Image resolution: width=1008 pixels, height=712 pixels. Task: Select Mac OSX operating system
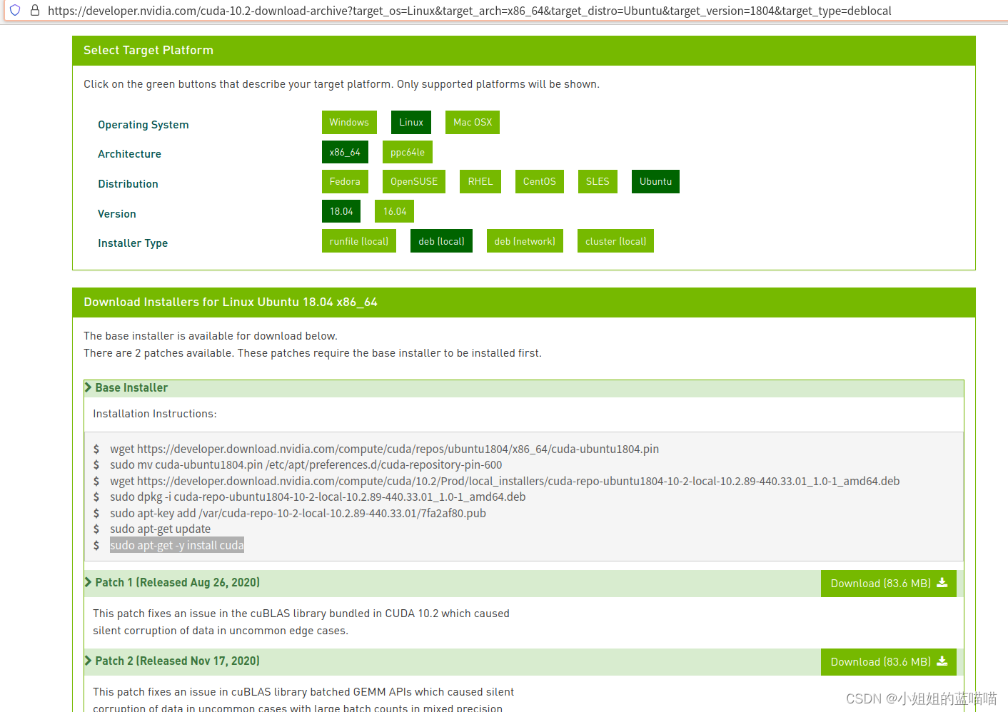point(473,122)
